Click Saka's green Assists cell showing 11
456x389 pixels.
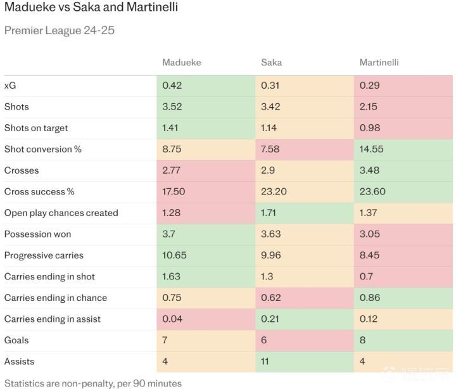point(305,362)
